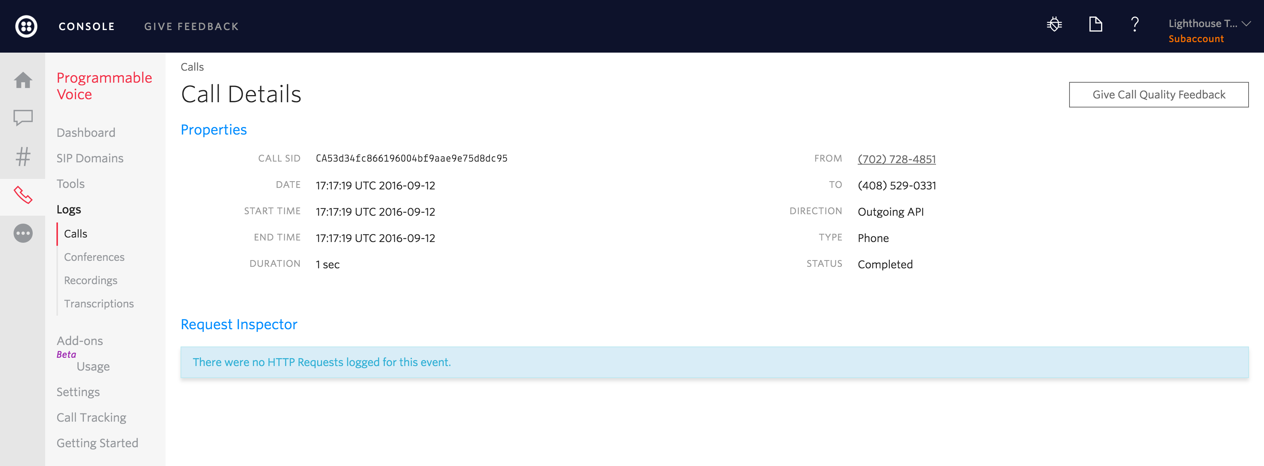1264x466 pixels.
Task: Open Call Tracking in the sidebar
Action: [x=91, y=418]
